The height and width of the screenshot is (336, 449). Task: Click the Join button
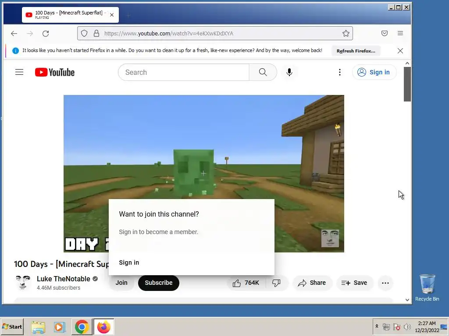[121, 283]
